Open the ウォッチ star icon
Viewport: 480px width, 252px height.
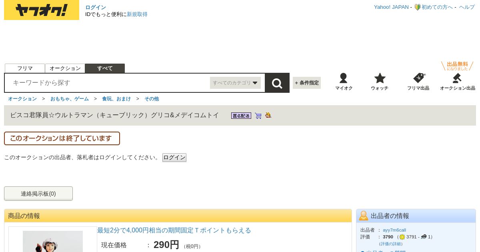click(x=380, y=82)
